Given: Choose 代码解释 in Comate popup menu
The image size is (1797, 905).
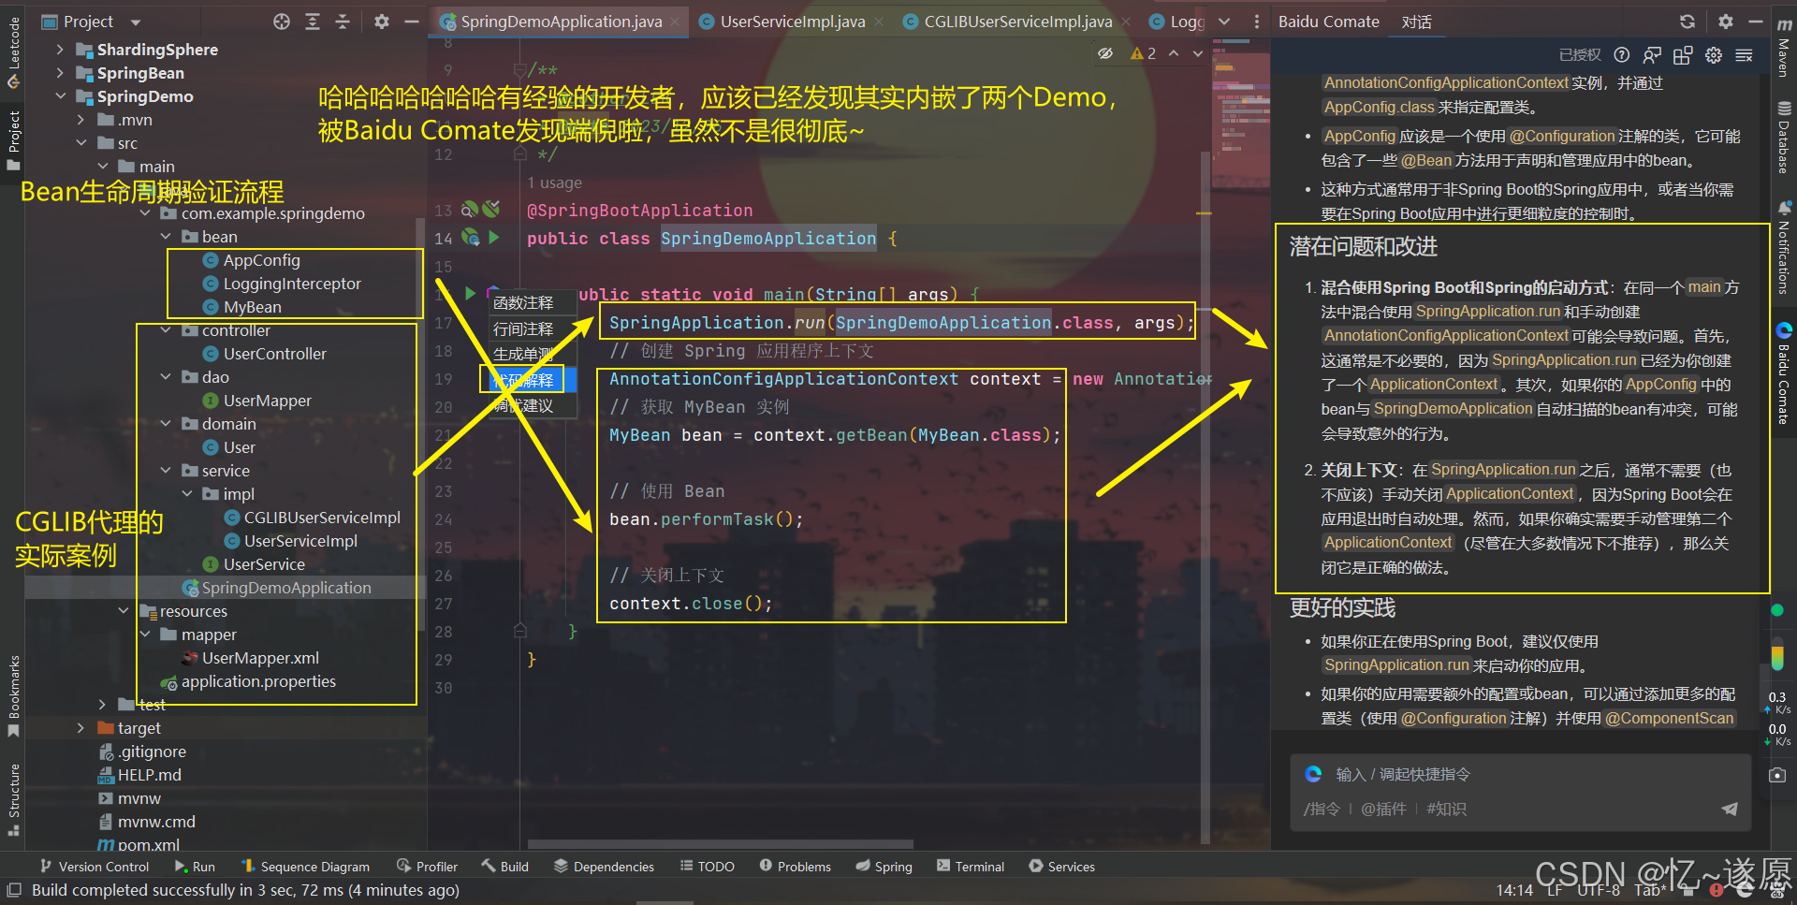Looking at the screenshot, I should (524, 379).
